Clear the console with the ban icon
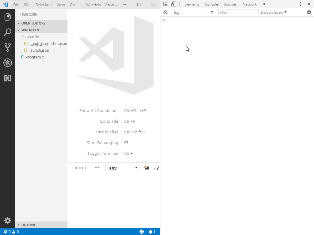 point(165,12)
